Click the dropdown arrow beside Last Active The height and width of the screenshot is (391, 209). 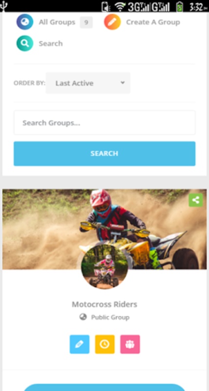point(123,83)
